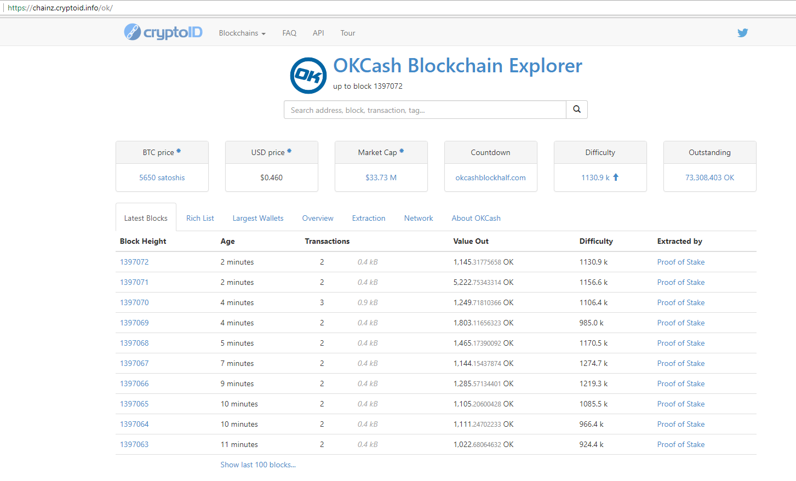Open the Twitter bird icon
The image size is (796, 481).
pos(742,33)
